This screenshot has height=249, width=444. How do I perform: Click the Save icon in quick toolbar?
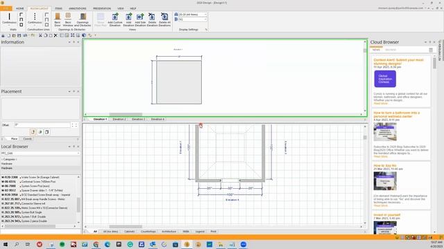point(19,35)
